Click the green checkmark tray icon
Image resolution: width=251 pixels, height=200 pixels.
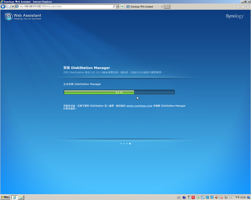(198, 197)
